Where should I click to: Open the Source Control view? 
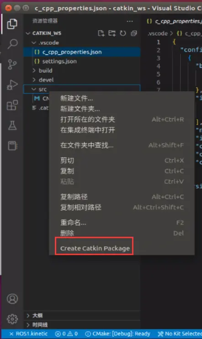pos(12,64)
